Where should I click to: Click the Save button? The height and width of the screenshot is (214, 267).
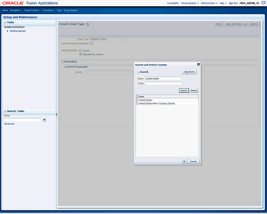219,24
